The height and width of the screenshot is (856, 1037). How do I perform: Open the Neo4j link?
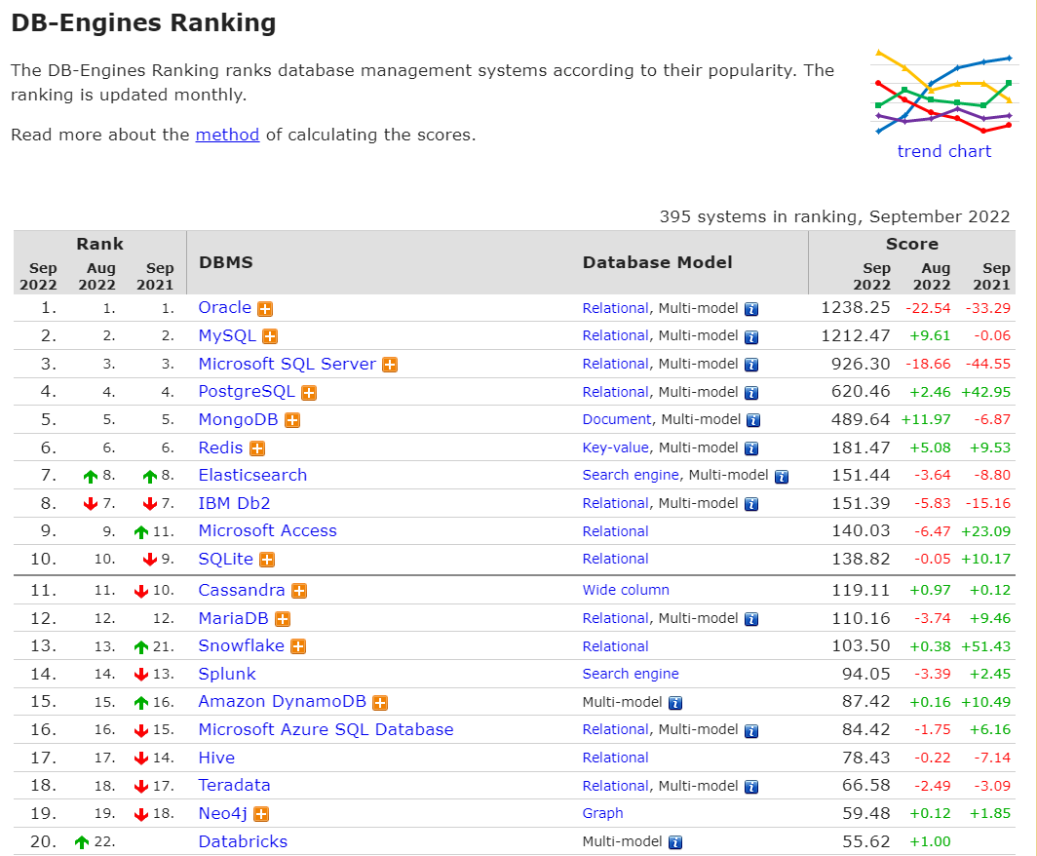pyautogui.click(x=223, y=814)
